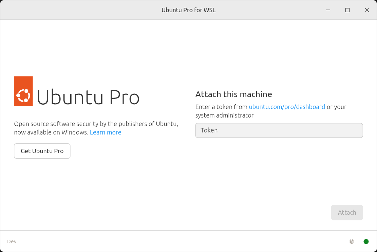Click the green agent status indicator dot
The image size is (377, 252).
click(366, 241)
